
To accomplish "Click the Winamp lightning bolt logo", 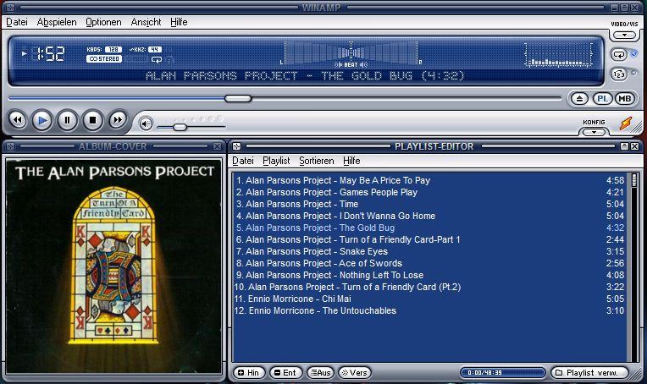I will pos(626,123).
